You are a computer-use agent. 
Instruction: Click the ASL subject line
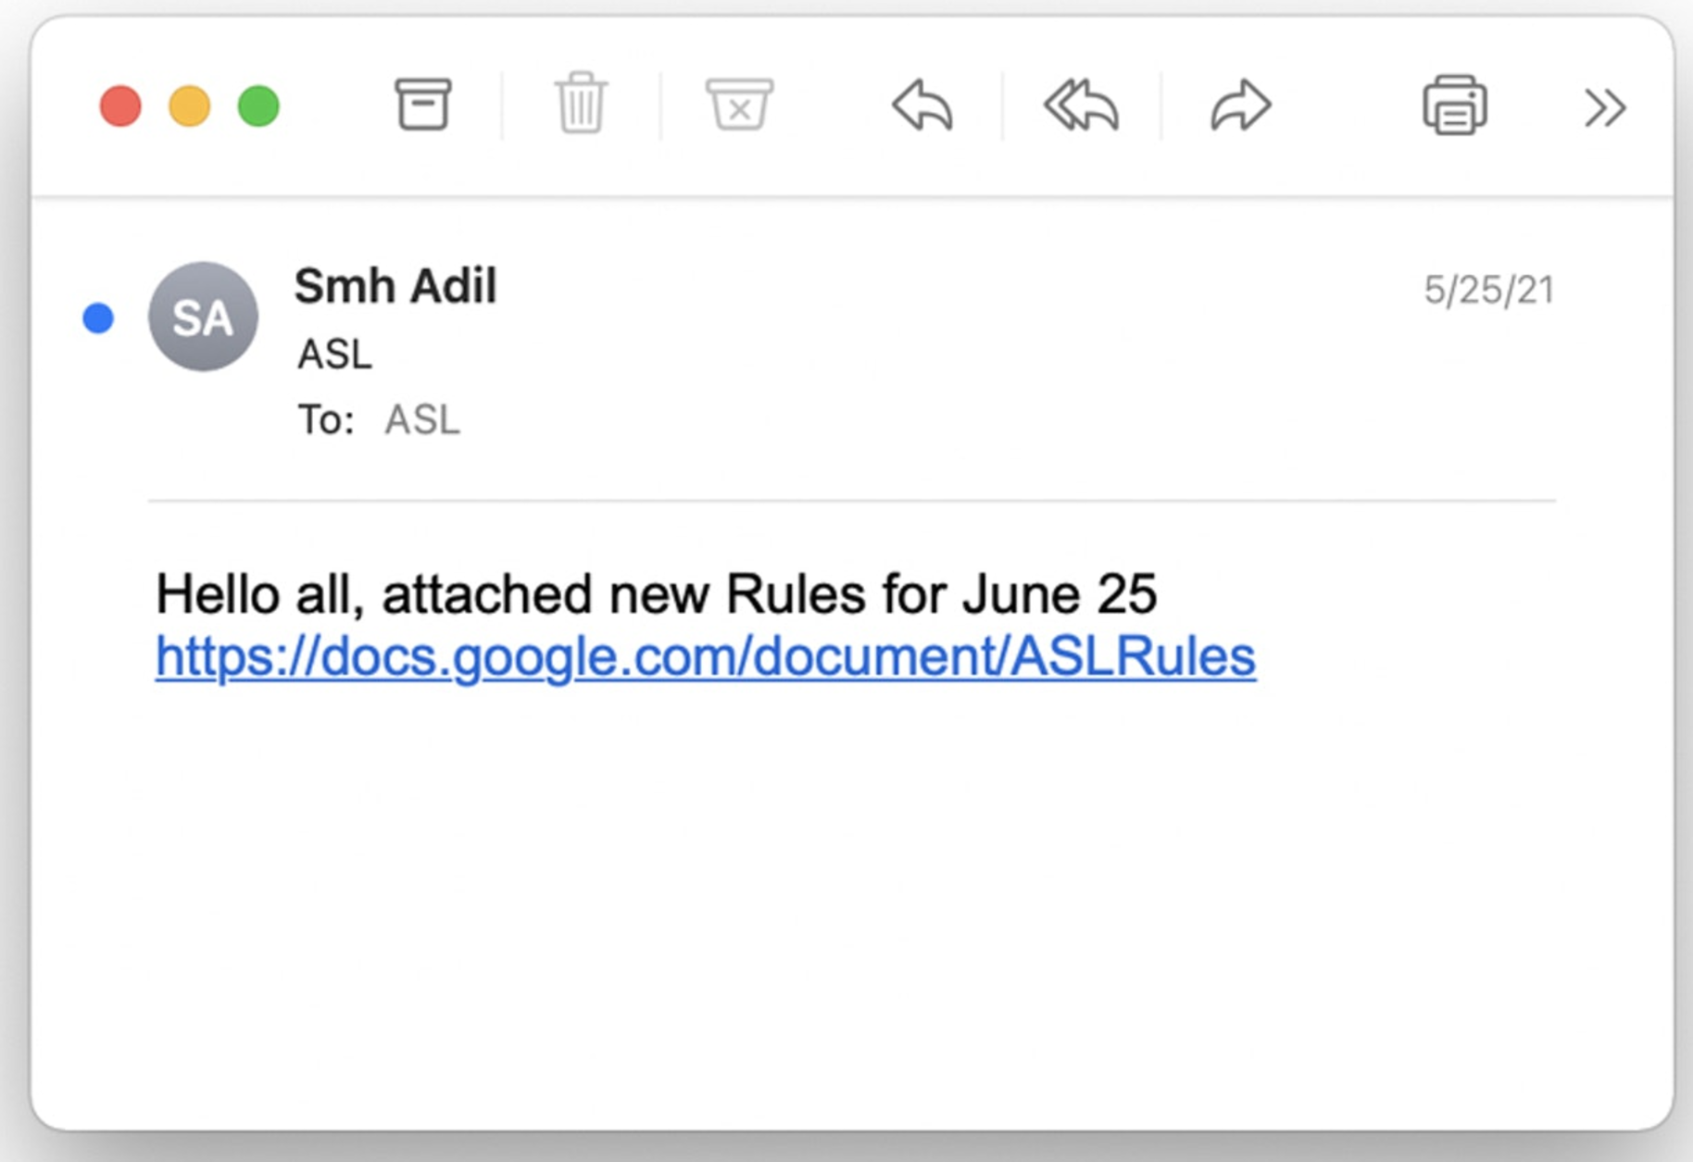(334, 354)
